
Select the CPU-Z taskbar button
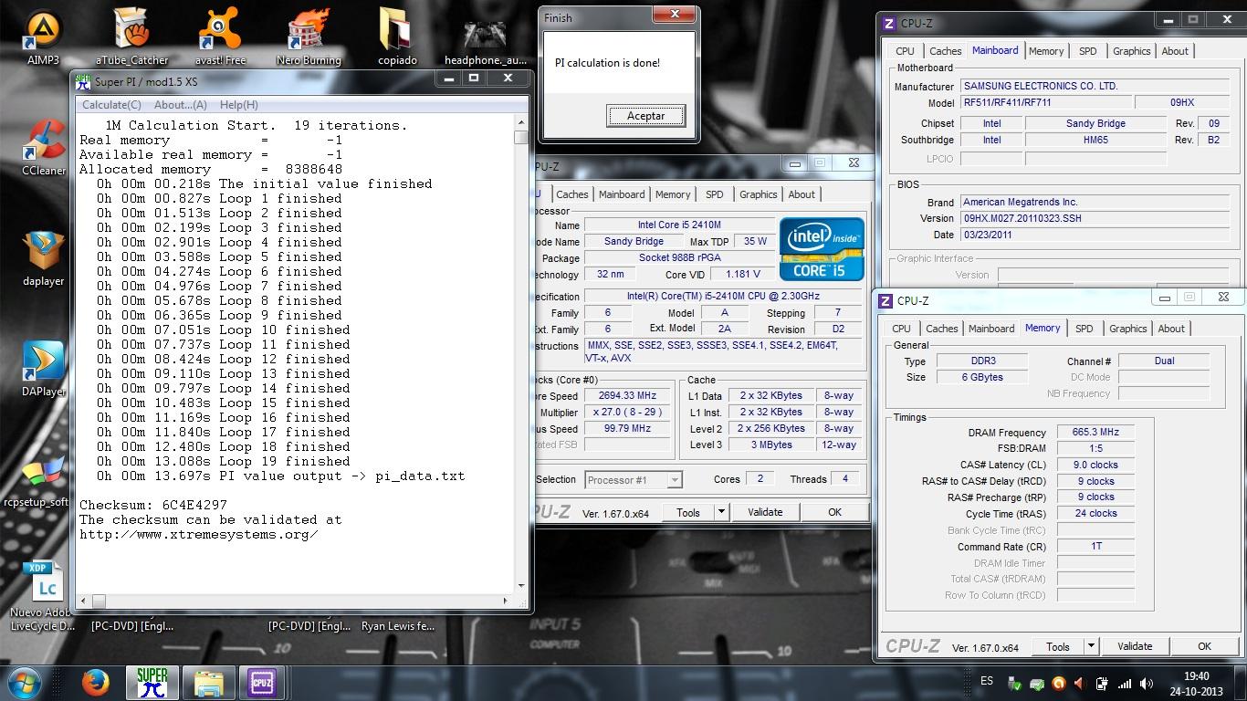263,683
